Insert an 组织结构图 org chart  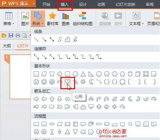83,19
